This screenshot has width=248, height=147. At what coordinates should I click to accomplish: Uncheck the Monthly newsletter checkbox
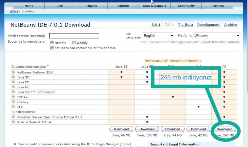[x=52, y=43]
